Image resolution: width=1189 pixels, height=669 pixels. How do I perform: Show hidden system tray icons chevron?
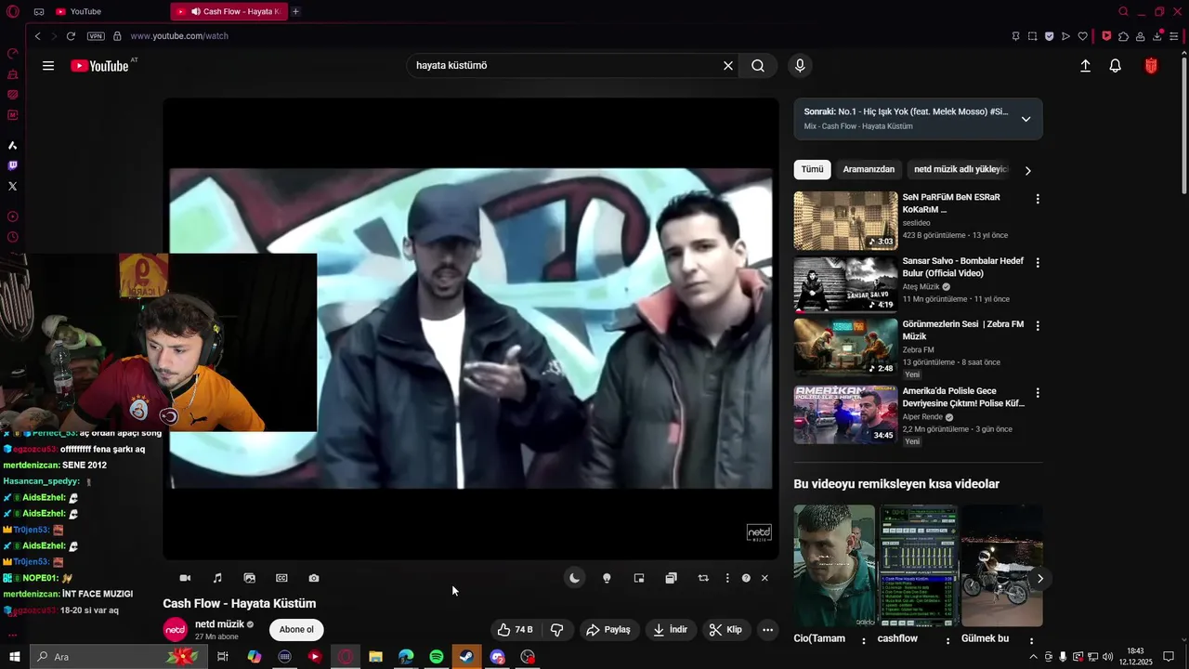pos(1033,657)
